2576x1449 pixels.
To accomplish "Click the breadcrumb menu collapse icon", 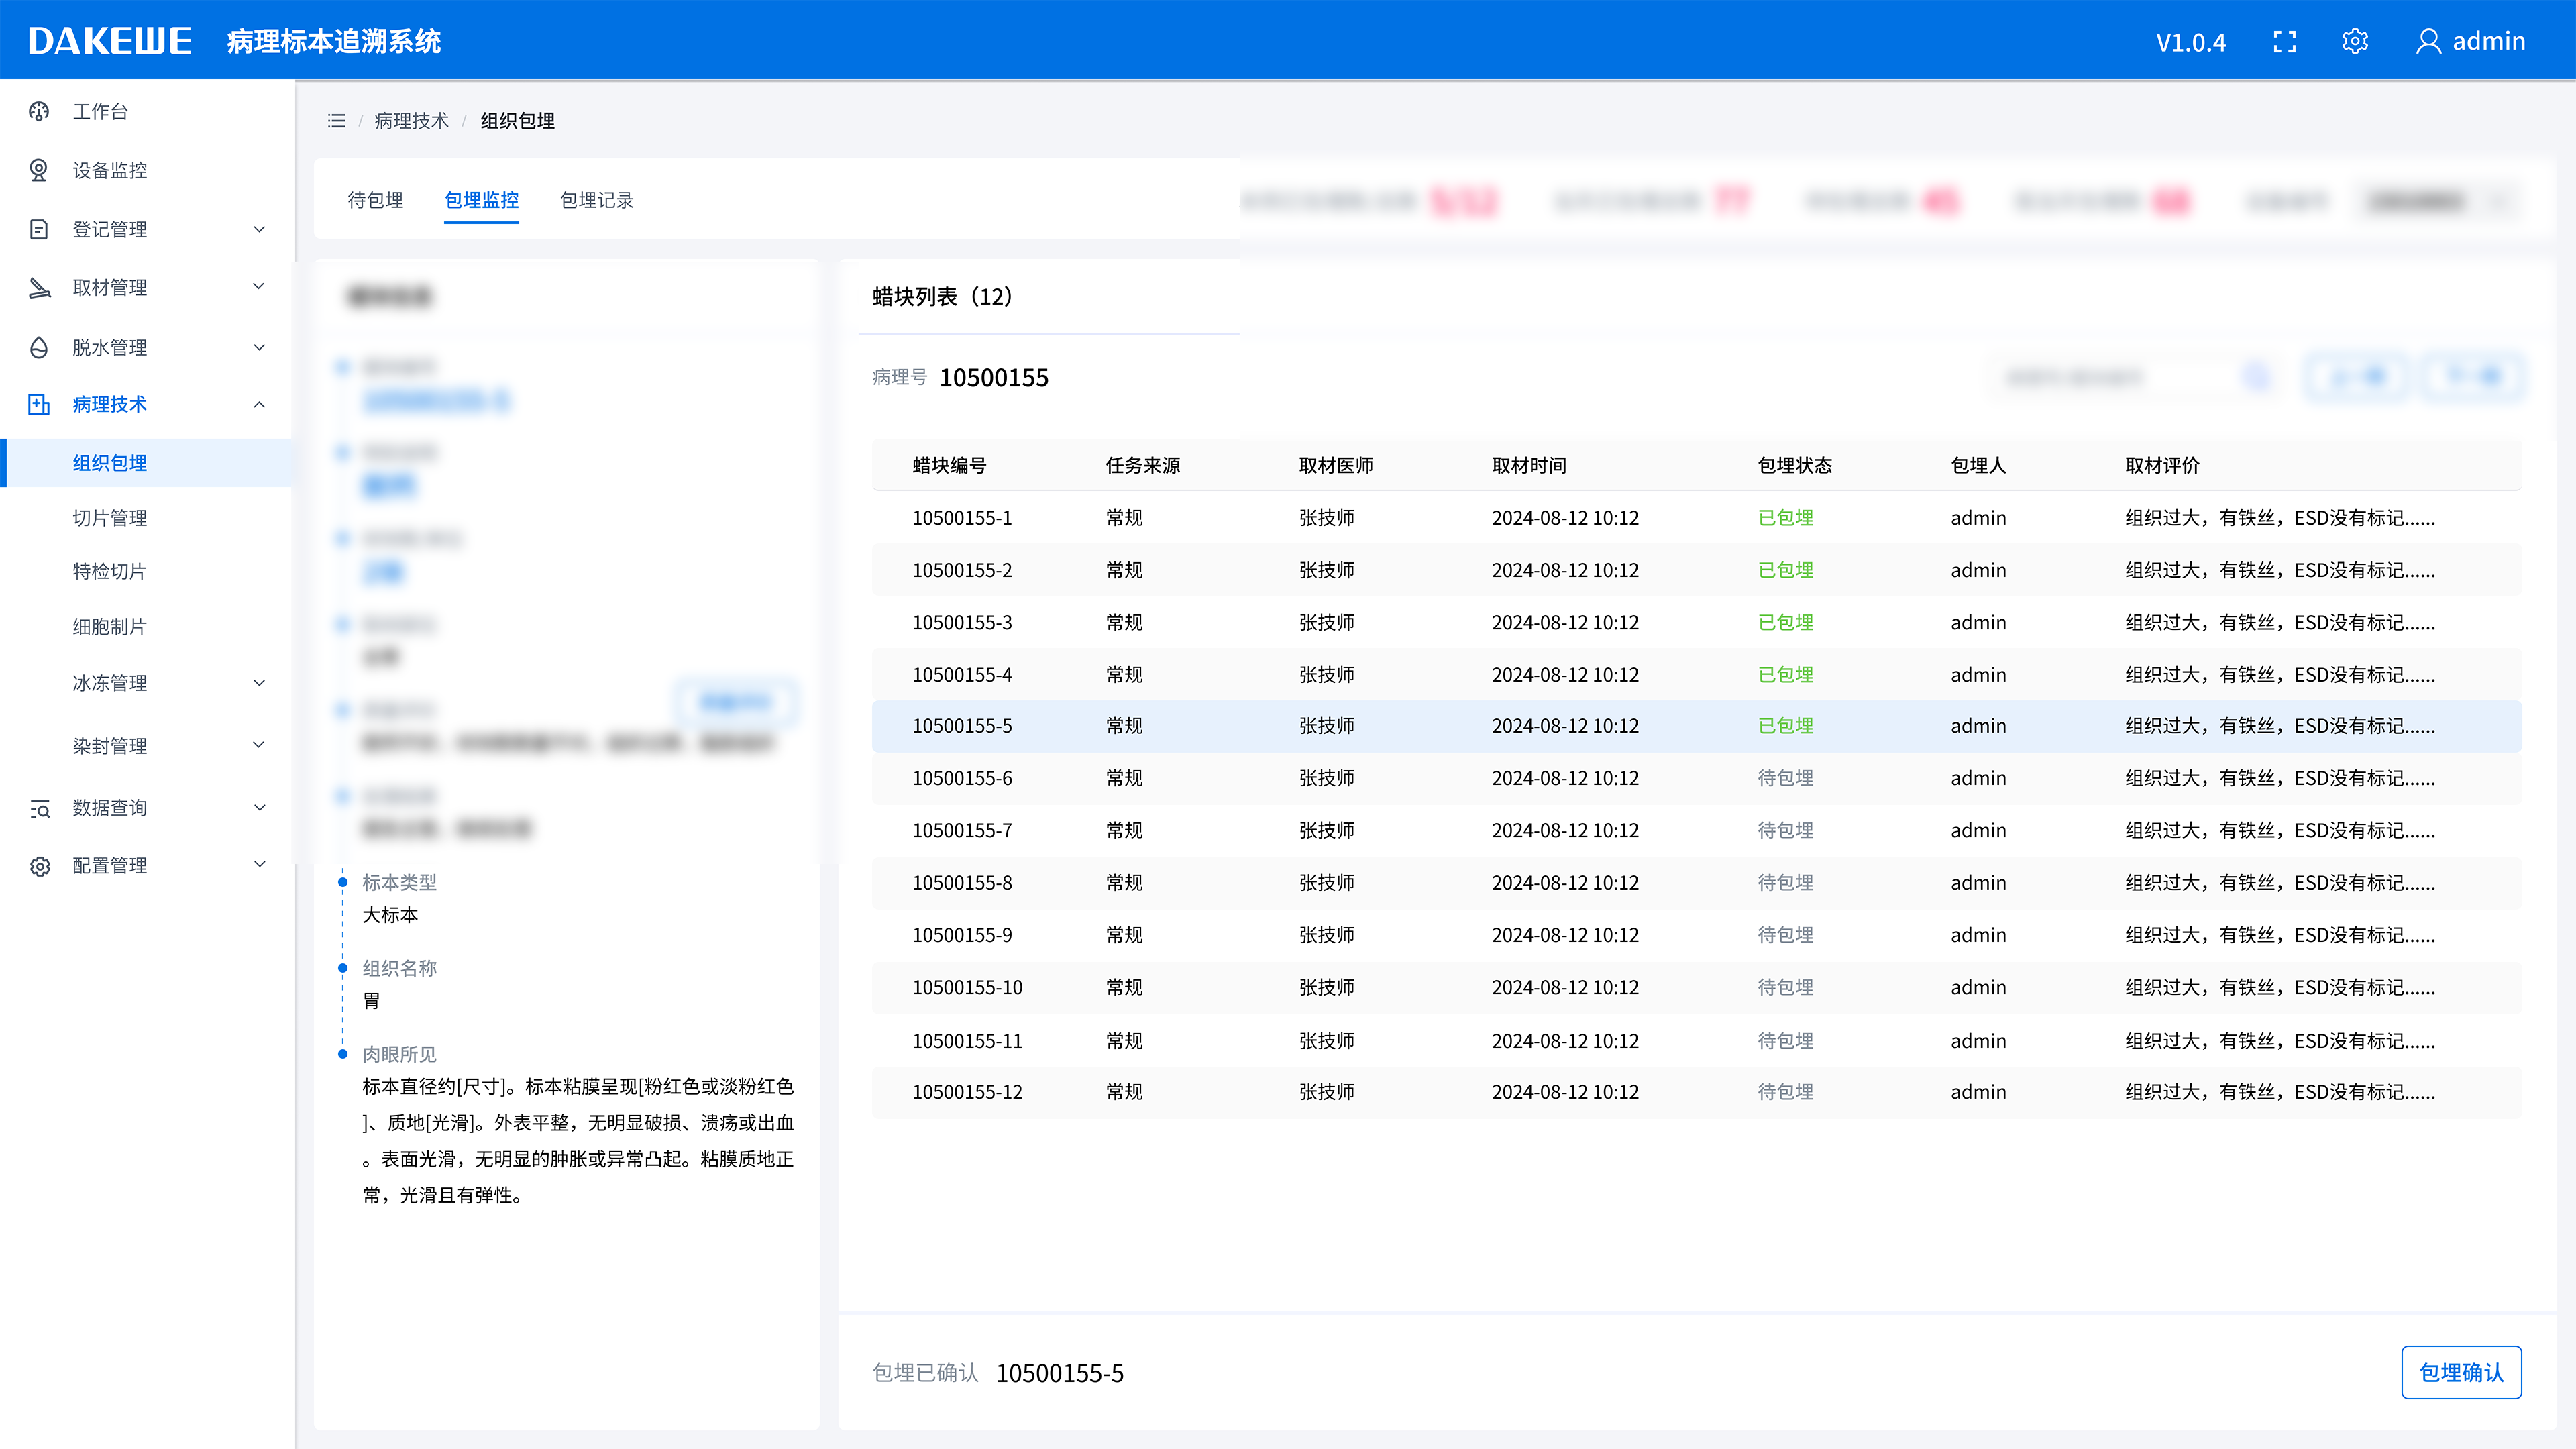I will 336,121.
